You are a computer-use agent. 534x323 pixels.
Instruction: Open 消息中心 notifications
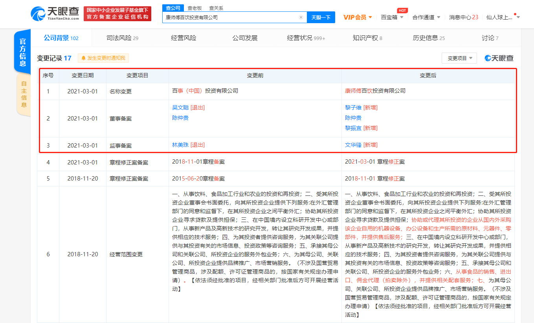tap(463, 17)
